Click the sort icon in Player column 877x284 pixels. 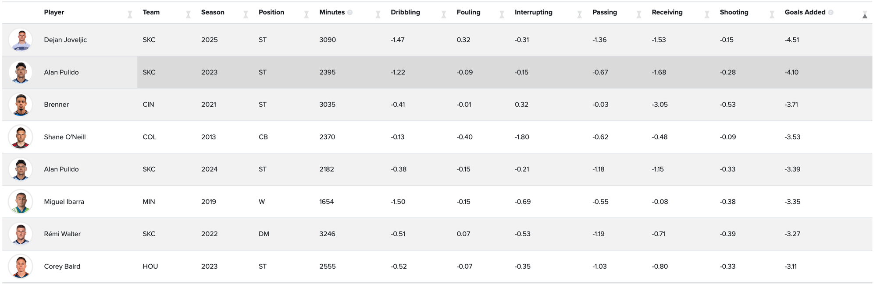pyautogui.click(x=130, y=15)
